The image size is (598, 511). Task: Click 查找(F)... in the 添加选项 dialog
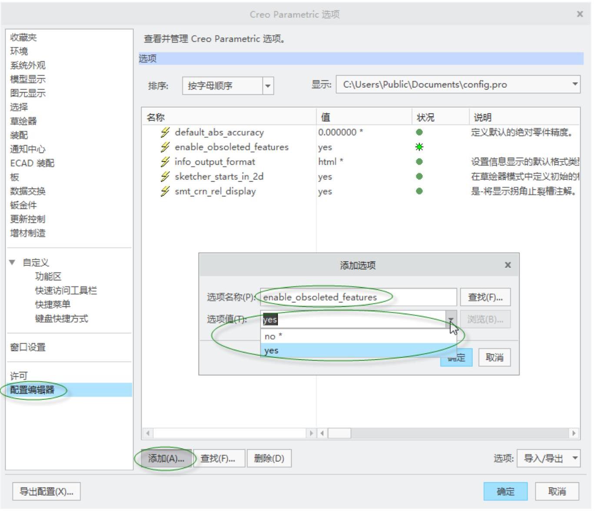(x=485, y=297)
